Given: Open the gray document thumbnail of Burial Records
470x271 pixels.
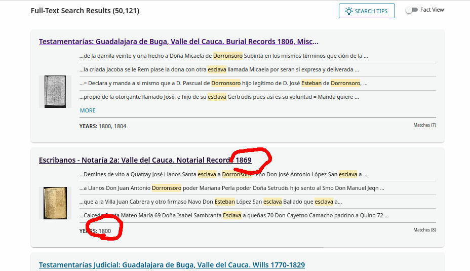Looking at the screenshot, I should point(55,92).
